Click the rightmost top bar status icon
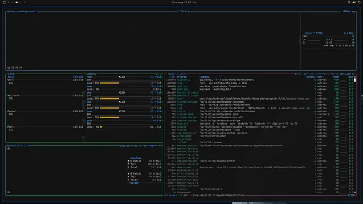The height and width of the screenshot is (204, 363). click(359, 2)
